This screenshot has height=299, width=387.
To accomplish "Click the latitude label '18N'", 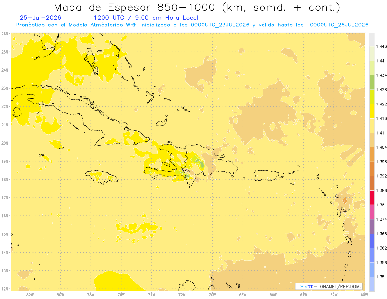I will click(5, 179).
